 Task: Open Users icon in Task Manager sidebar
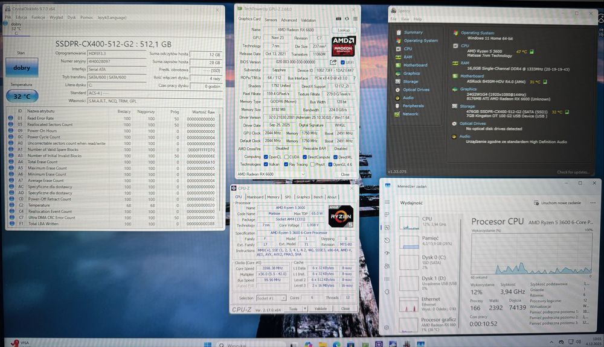pyautogui.click(x=387, y=266)
